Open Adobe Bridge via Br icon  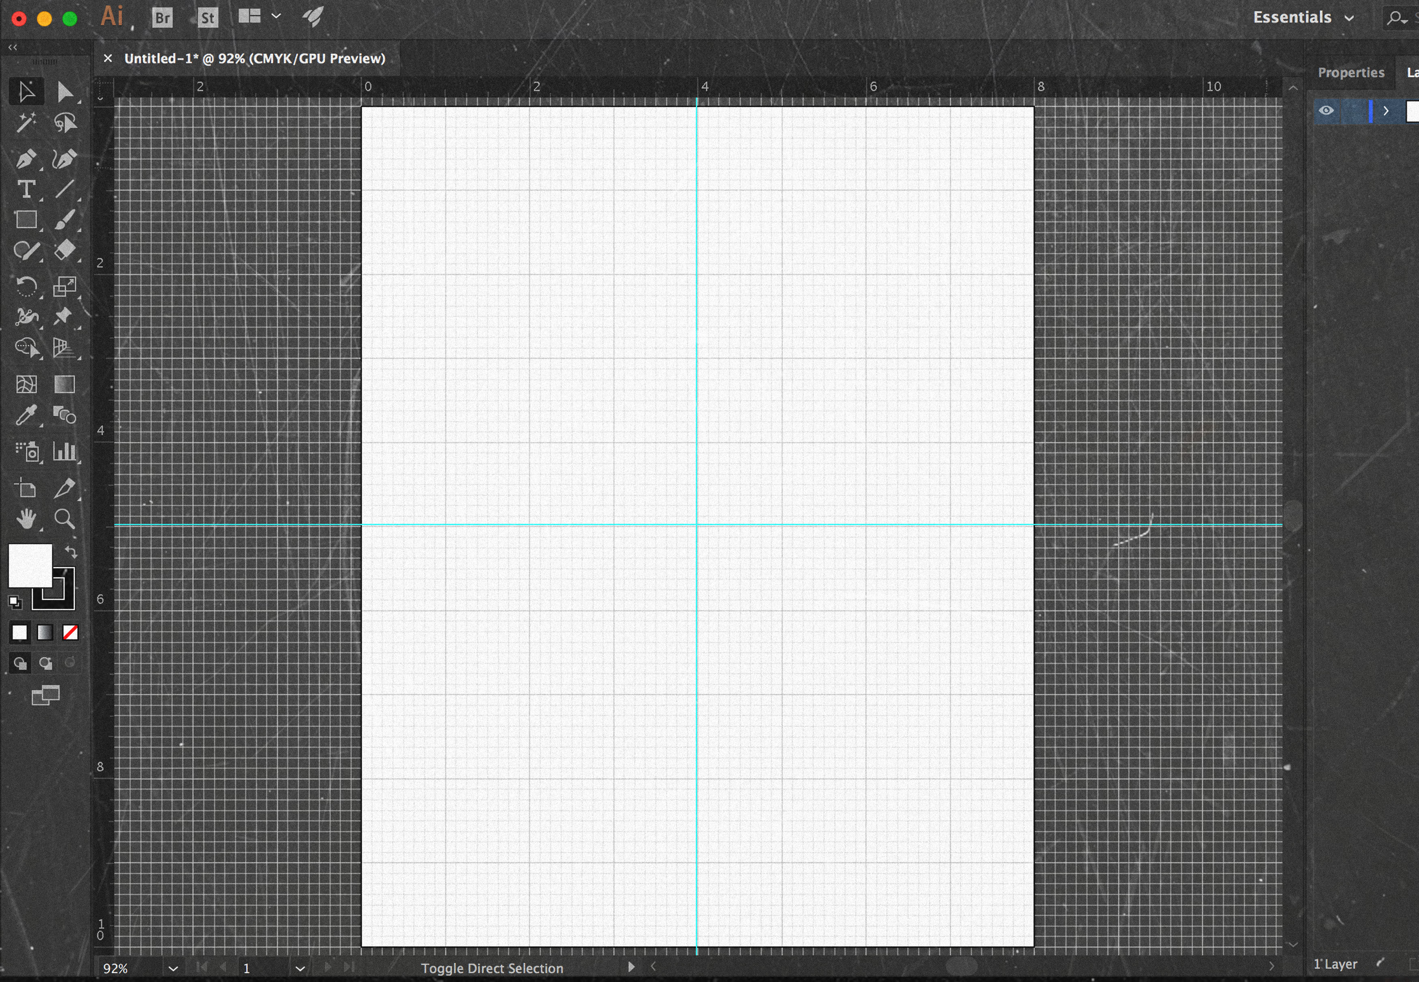click(x=163, y=18)
